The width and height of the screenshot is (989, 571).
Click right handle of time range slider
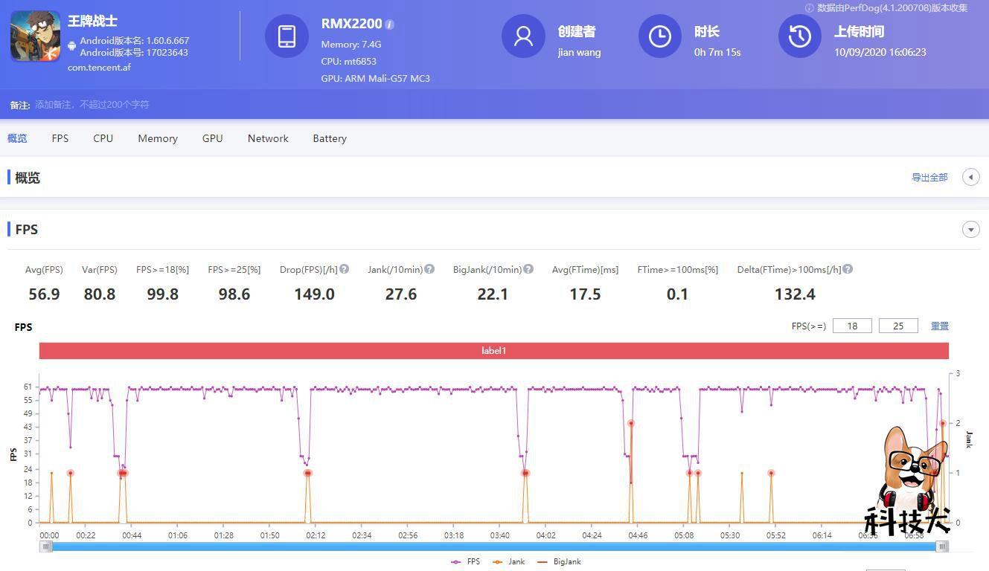tap(942, 546)
